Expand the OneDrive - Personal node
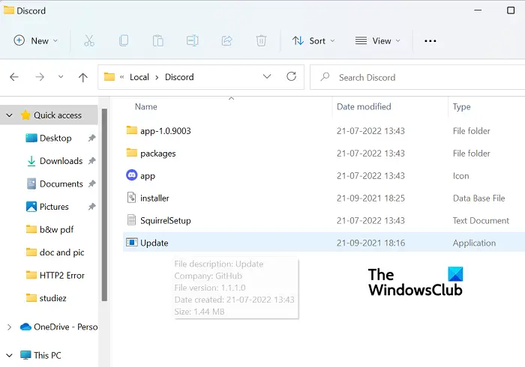Viewport: 525px width, 367px height. coord(9,327)
